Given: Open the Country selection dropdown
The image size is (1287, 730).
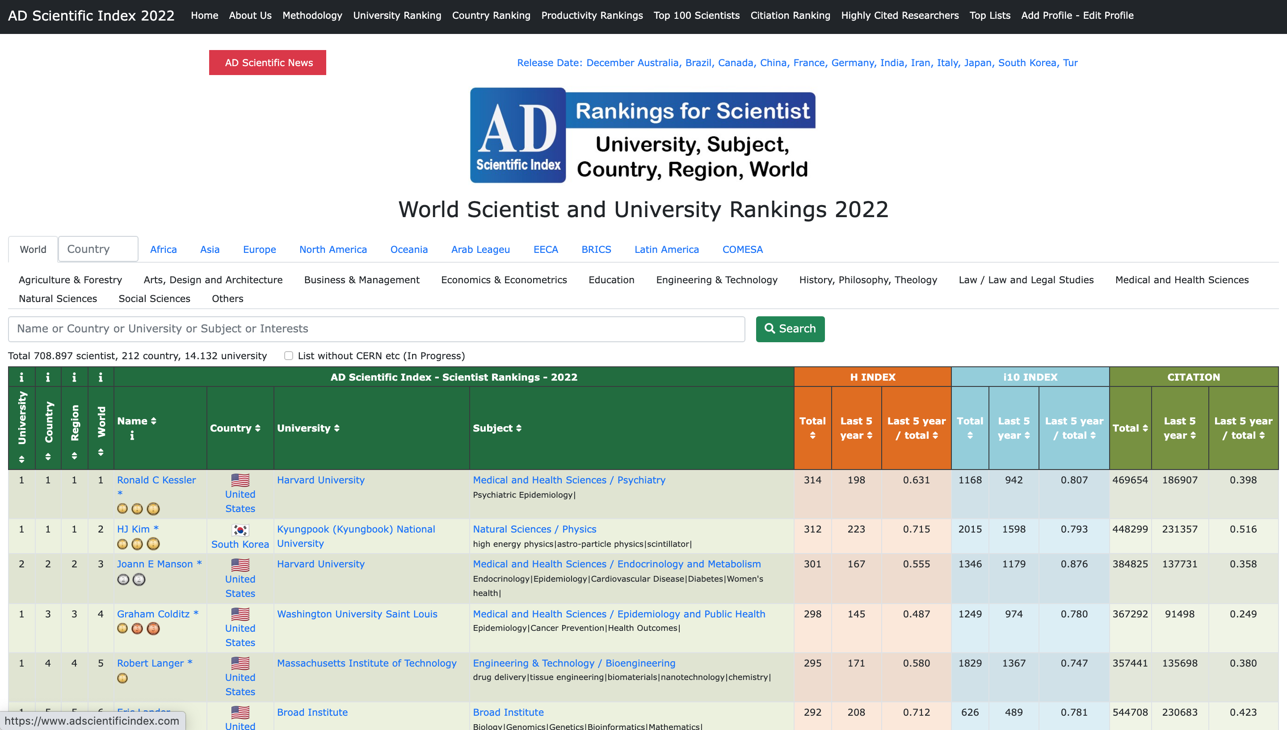Looking at the screenshot, I should tap(98, 249).
